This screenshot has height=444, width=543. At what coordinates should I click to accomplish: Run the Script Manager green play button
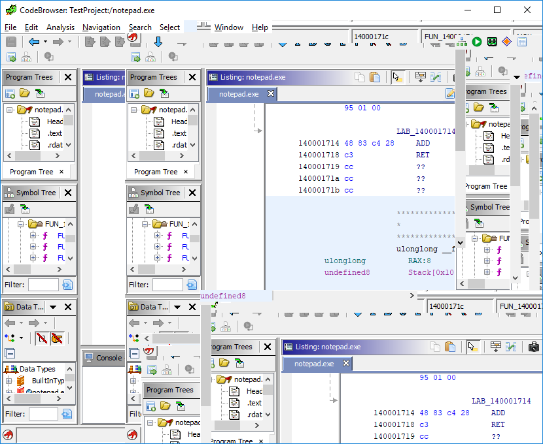coord(477,41)
